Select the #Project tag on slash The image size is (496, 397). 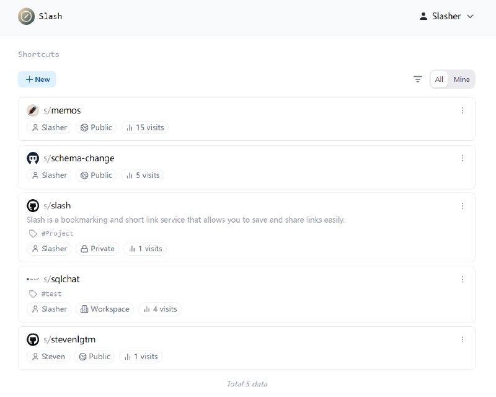click(57, 233)
